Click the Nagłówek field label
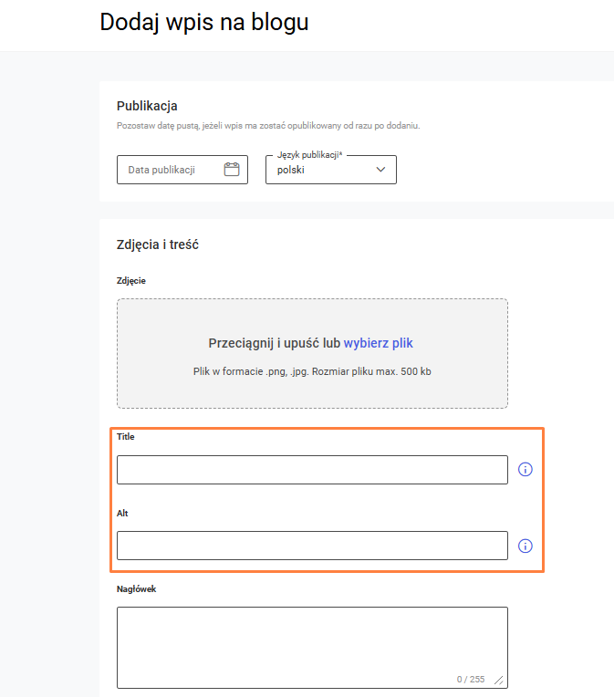614x697 pixels. (x=137, y=589)
